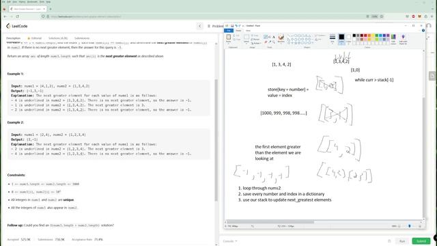Screen dimensions: 437x246
Task: Open the Solutions tab on LeetCode
Action: click(58, 38)
